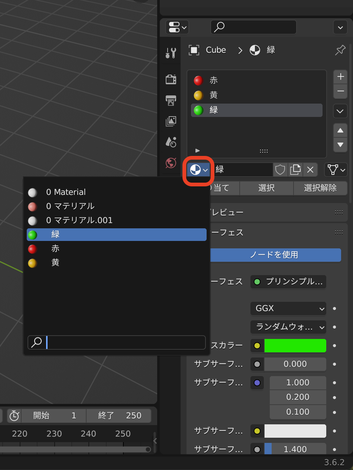Open the World properties tab icon
The image size is (353, 470).
click(171, 163)
